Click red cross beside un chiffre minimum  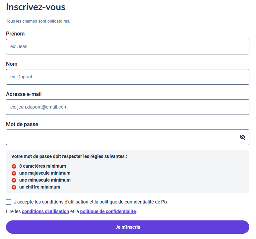coord(14,187)
